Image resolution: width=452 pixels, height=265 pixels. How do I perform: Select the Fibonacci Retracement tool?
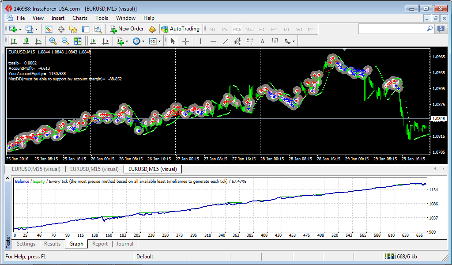pos(250,41)
